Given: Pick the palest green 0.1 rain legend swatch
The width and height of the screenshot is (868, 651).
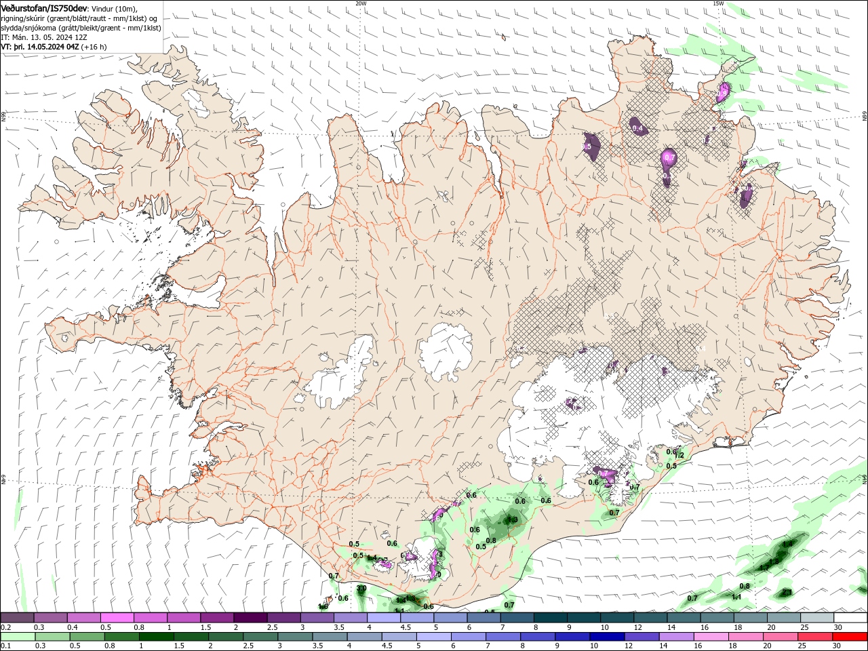Looking at the screenshot, I should tap(18, 636).
